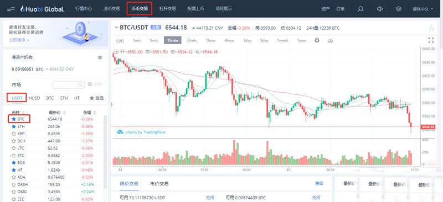Expand chart to fullscreen
The image size is (443, 202).
431,40
